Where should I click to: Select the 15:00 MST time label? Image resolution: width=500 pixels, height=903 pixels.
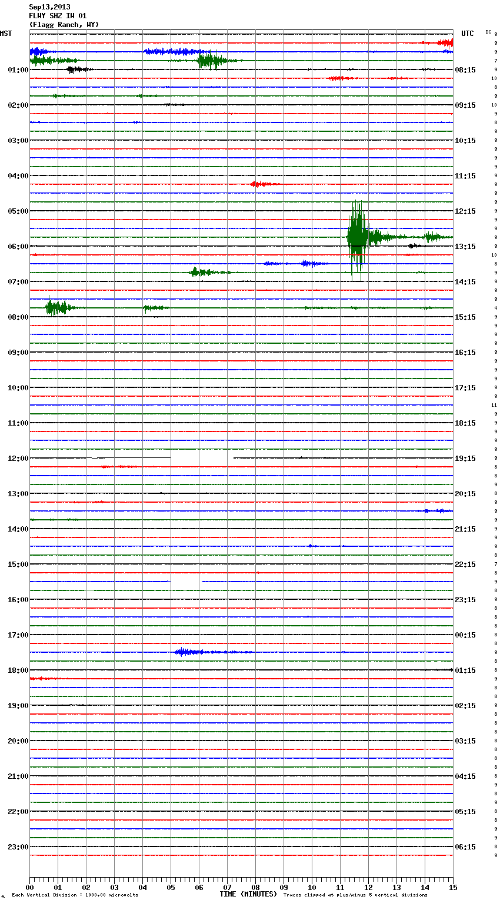point(18,565)
